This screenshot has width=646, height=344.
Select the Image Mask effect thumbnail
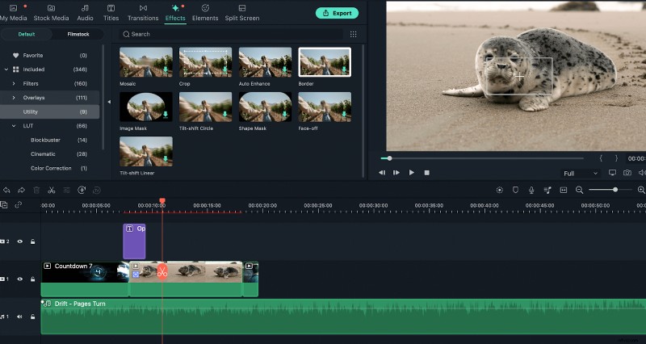[x=146, y=107]
